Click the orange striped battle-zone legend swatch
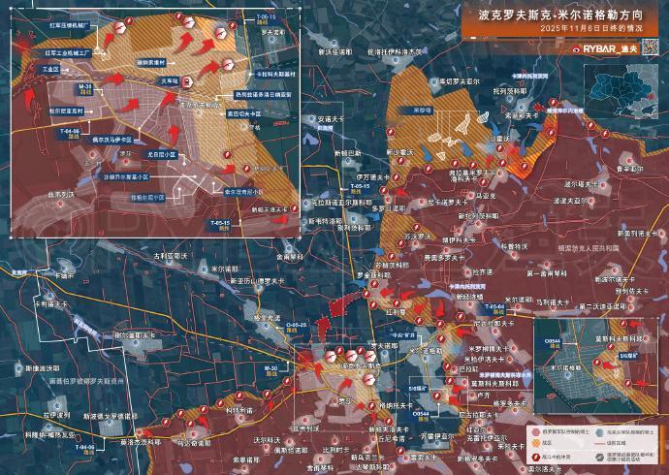The height and width of the screenshot is (475, 669). click(536, 444)
